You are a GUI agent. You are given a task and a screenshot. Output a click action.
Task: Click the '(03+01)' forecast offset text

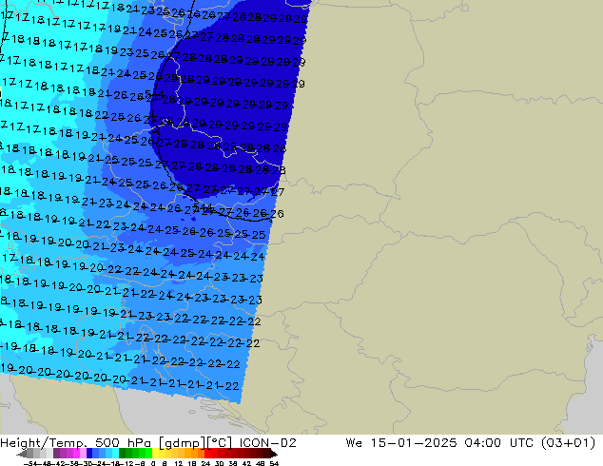click(x=569, y=443)
